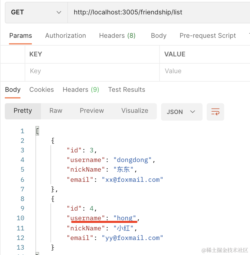Open the Visualize view
This screenshot has height=255, width=250.
135,111
